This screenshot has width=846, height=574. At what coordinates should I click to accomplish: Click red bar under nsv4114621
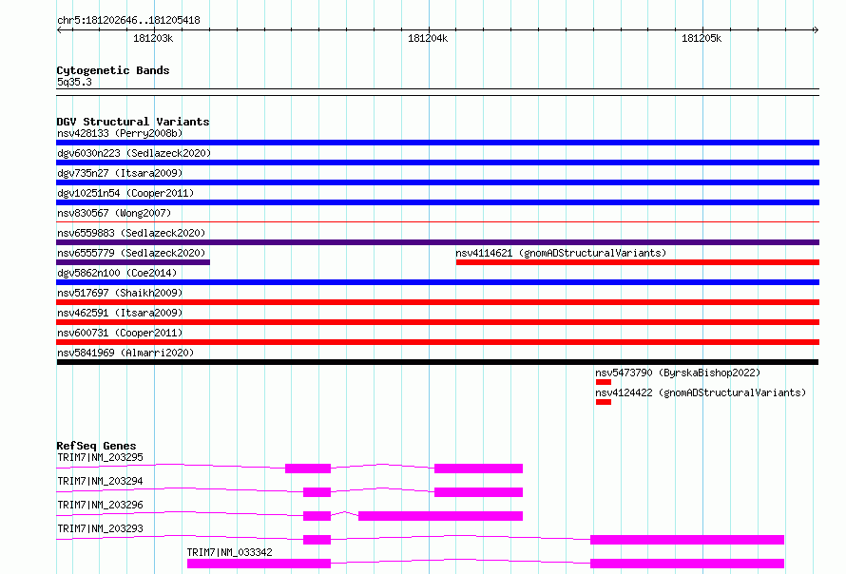click(637, 262)
